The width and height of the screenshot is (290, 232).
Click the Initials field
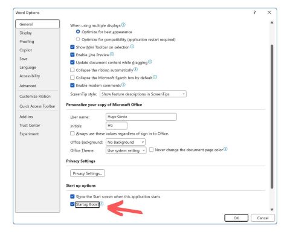click(117, 125)
